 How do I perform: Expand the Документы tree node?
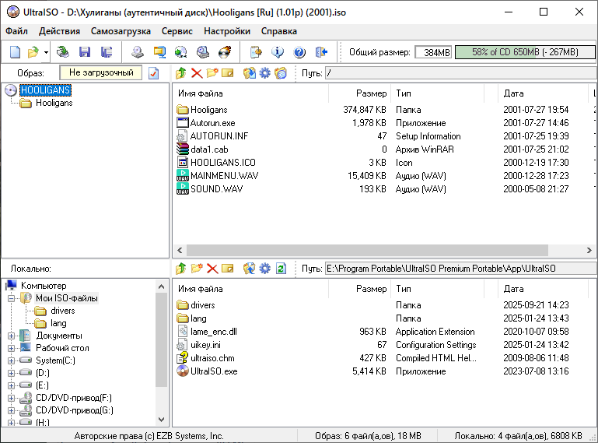11,336
